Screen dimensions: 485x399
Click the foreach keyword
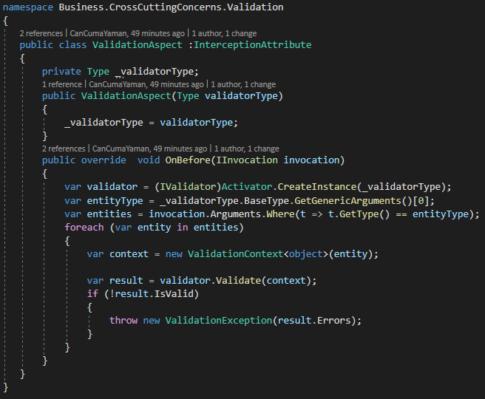pyautogui.click(x=86, y=227)
